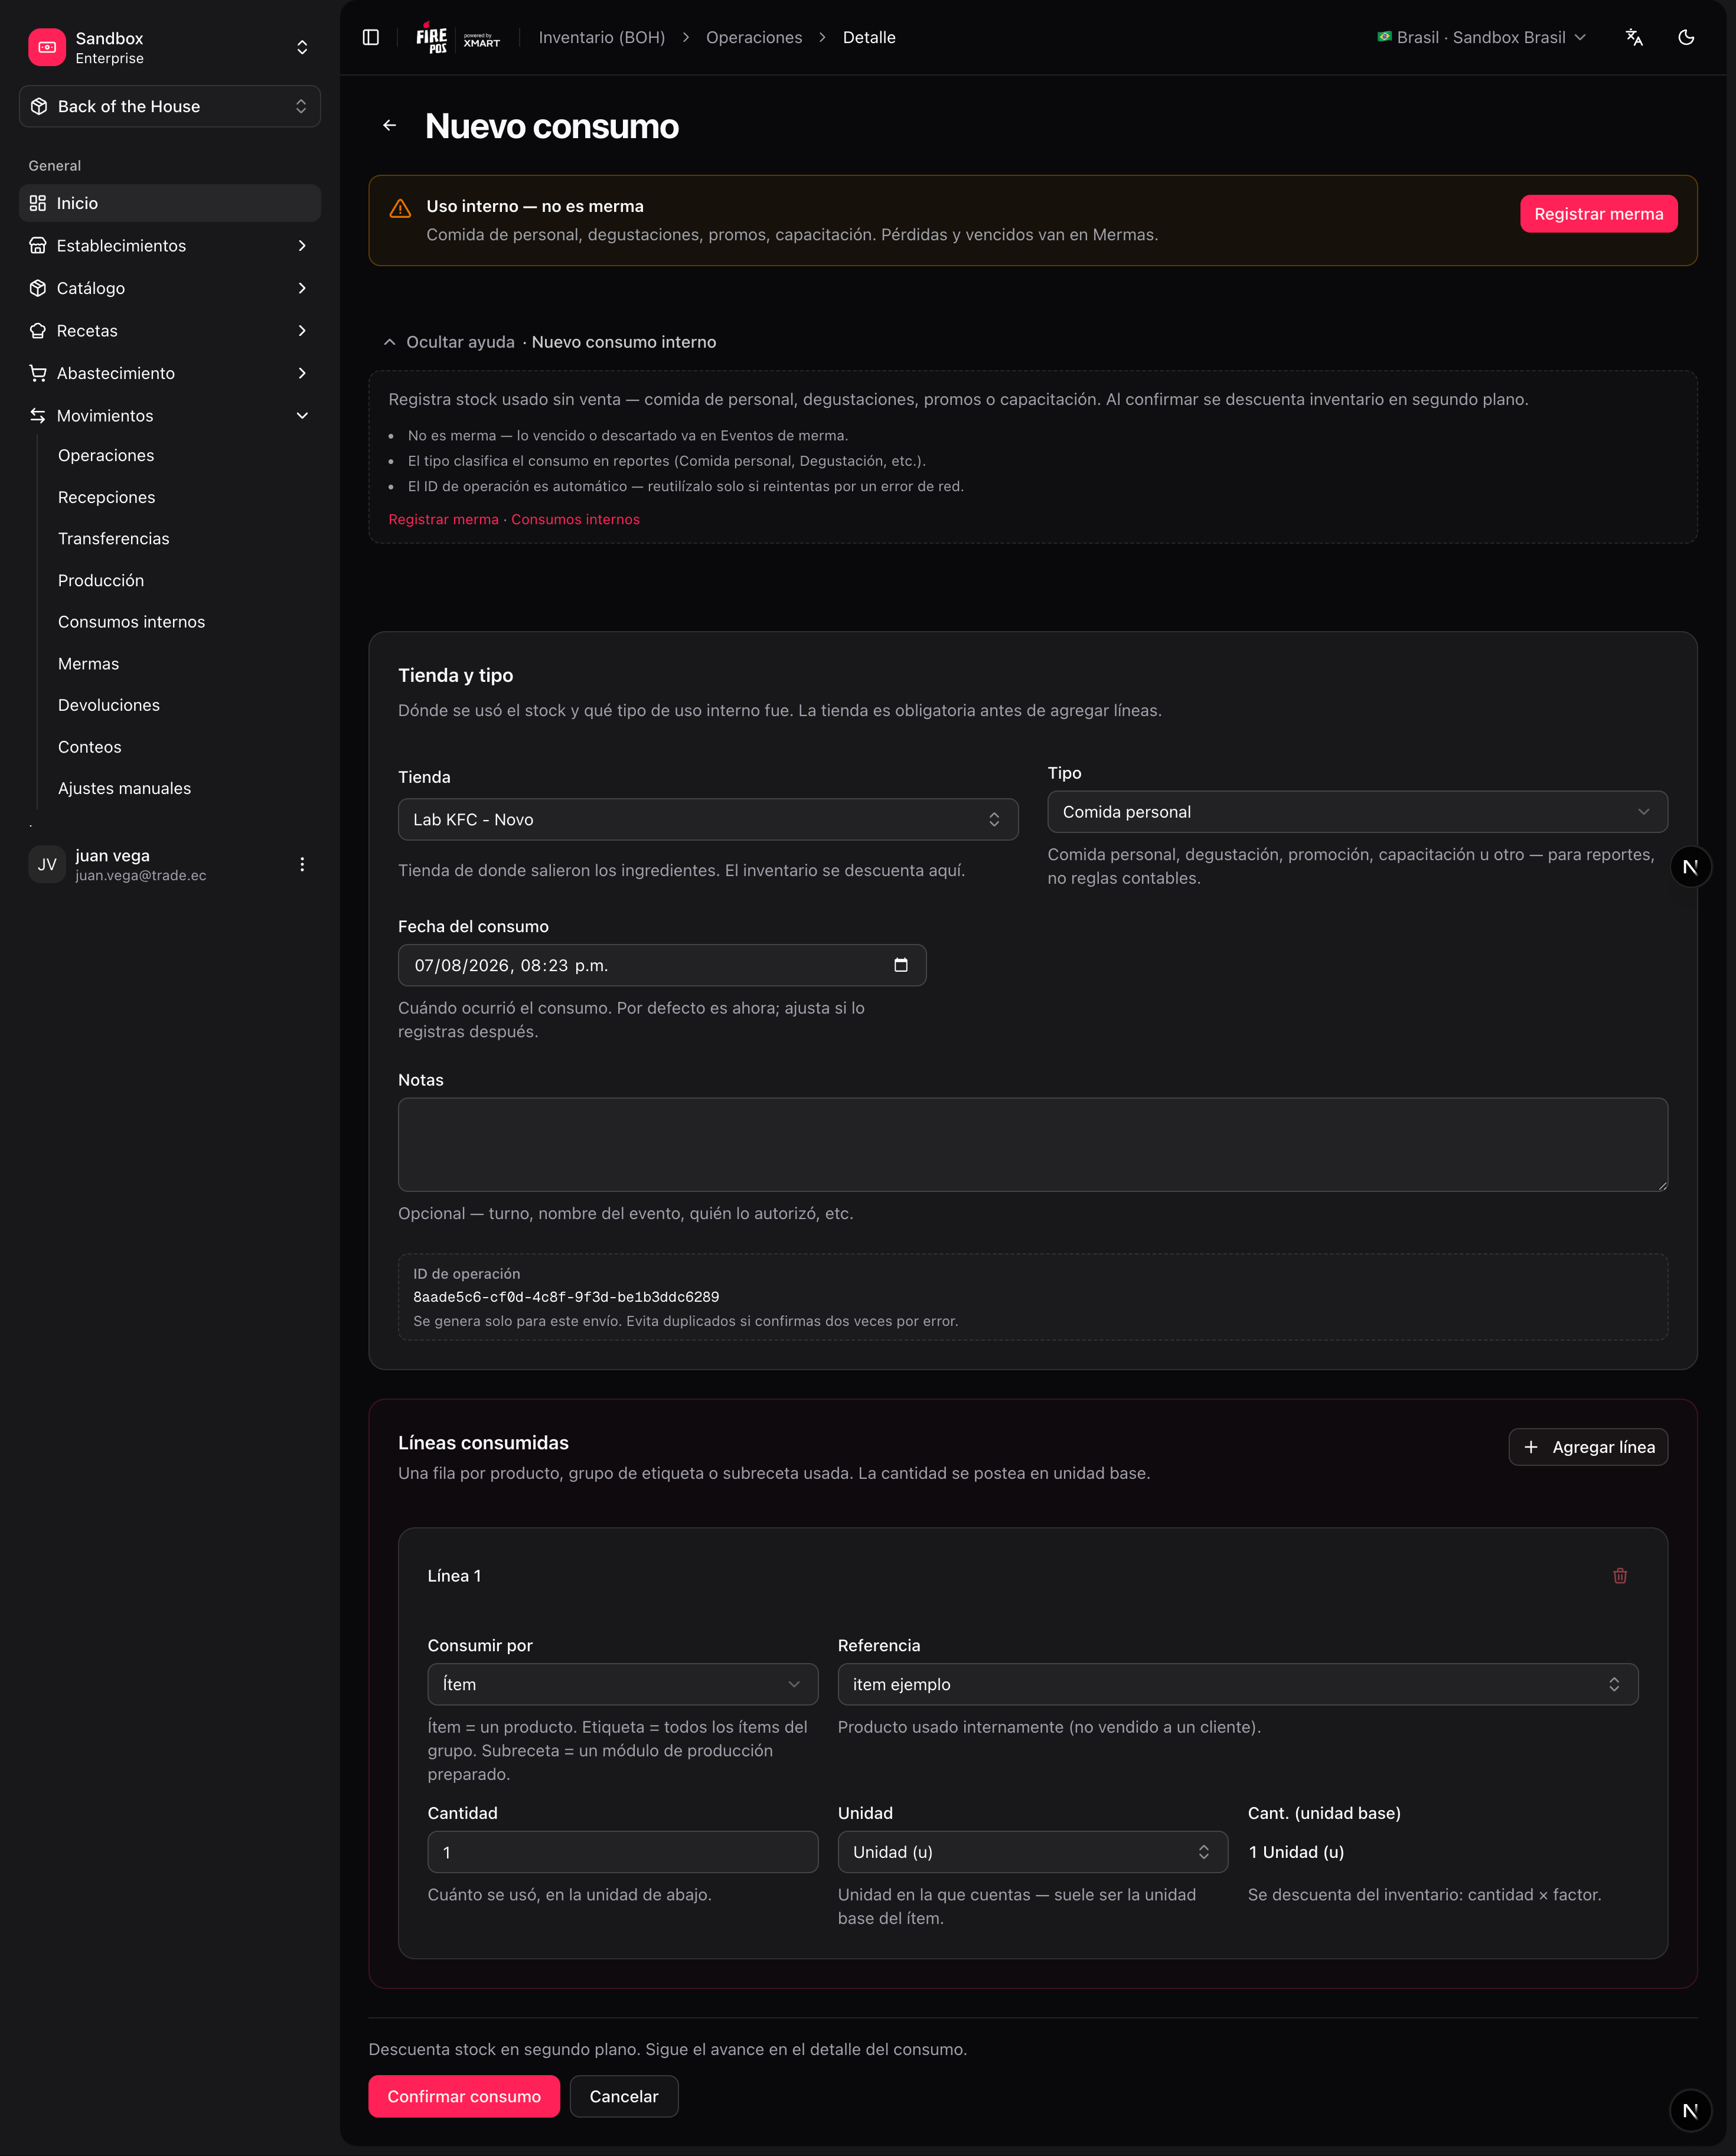Click the Registrar merma button
This screenshot has width=1736, height=2156.
click(x=1598, y=214)
